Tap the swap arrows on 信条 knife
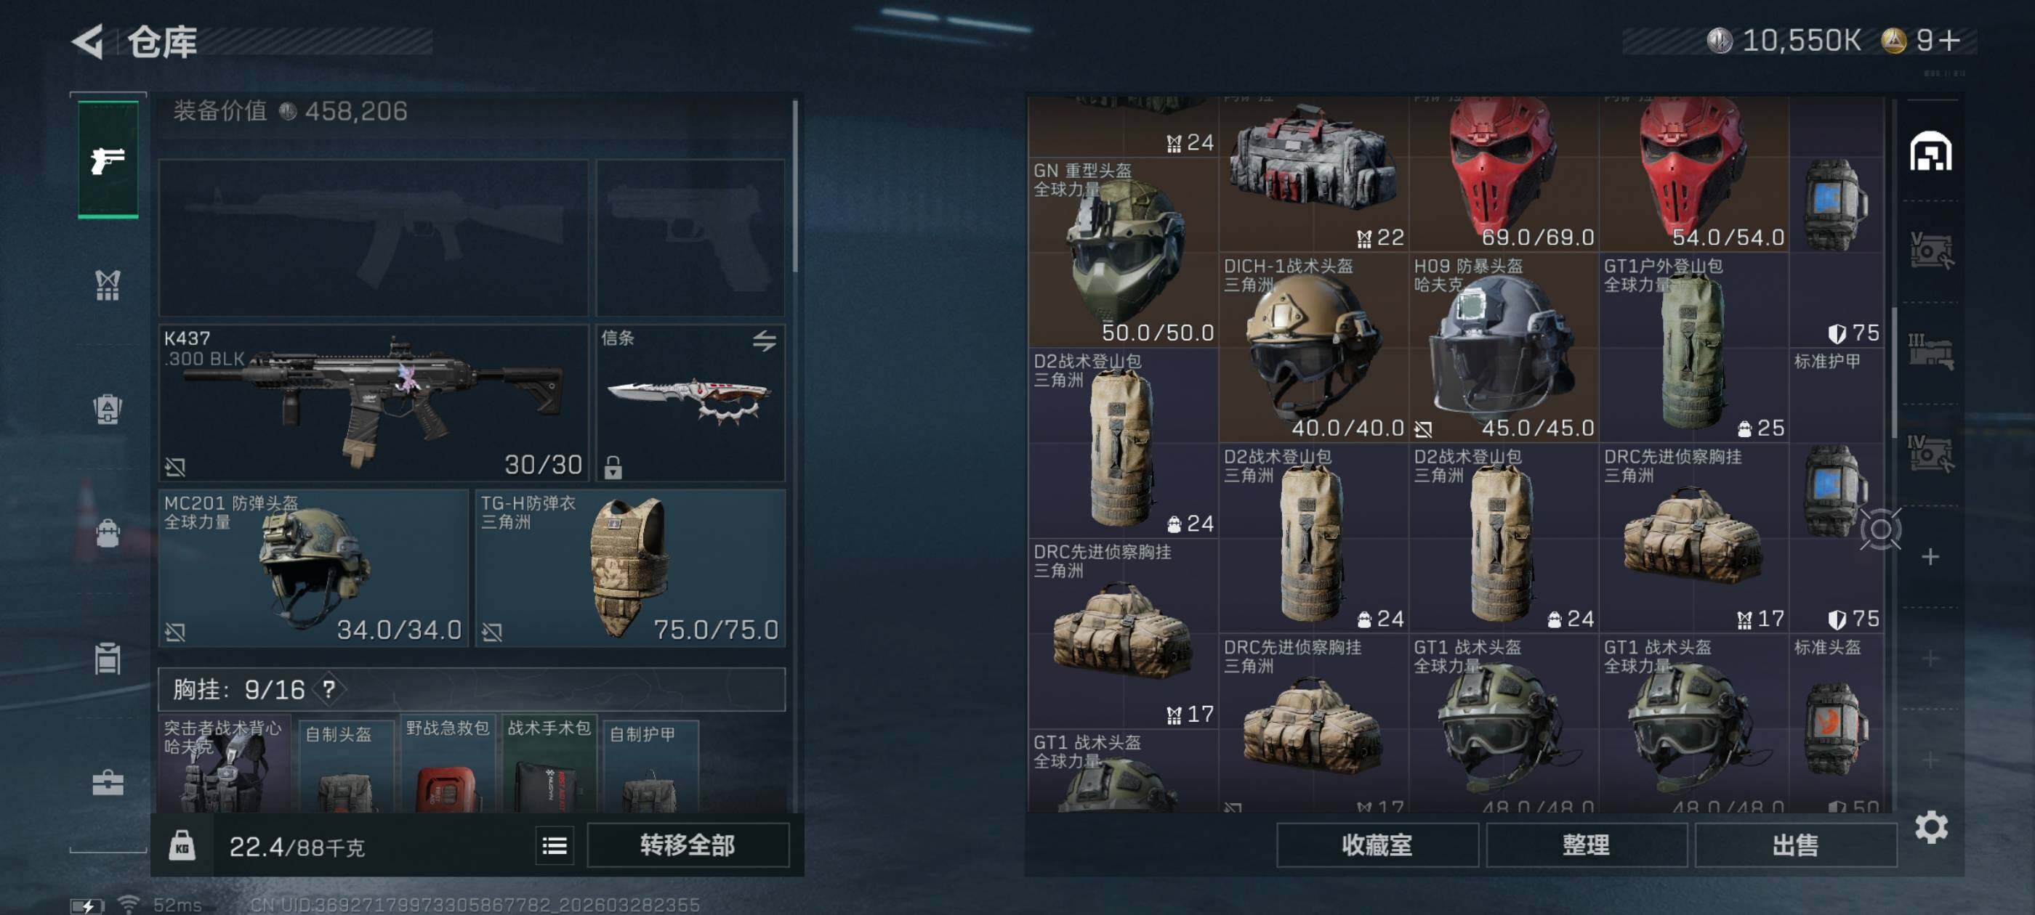The height and width of the screenshot is (915, 2035). pos(764,341)
